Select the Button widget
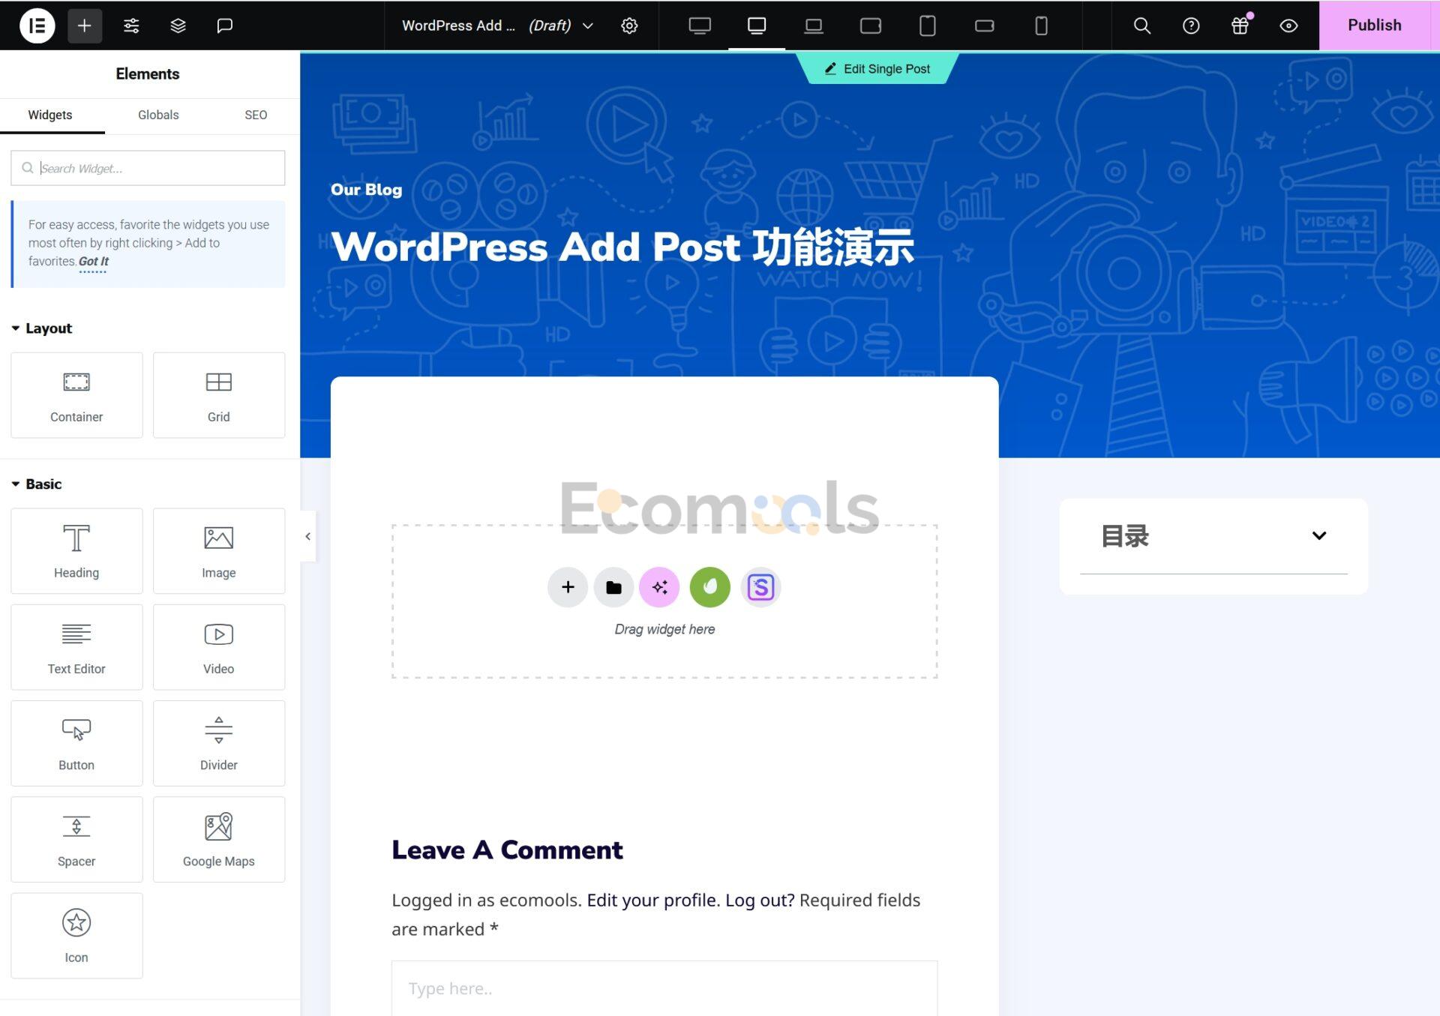Viewport: 1440px width, 1016px height. click(x=76, y=743)
